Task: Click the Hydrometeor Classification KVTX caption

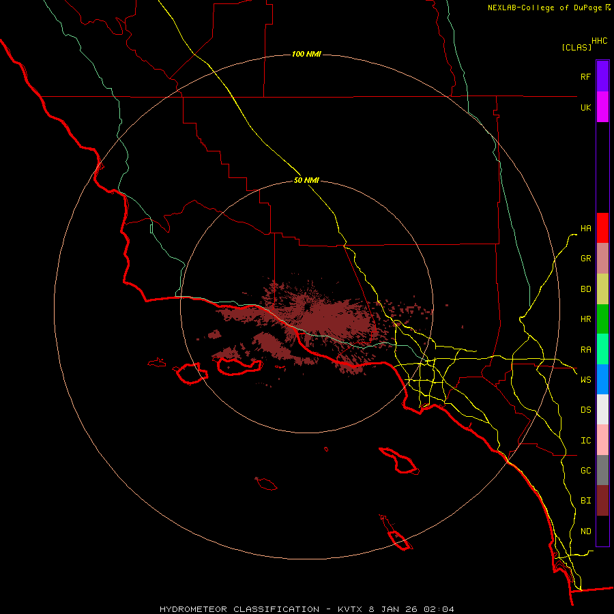Action: [306, 609]
